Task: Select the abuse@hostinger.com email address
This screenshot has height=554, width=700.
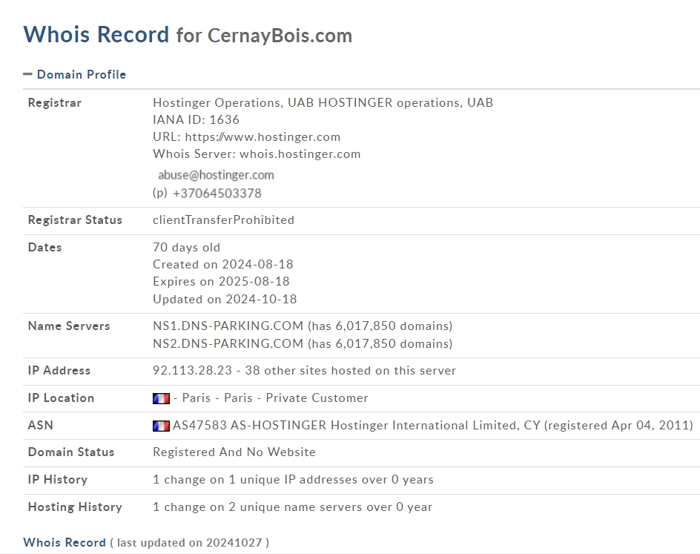Action: (x=216, y=175)
